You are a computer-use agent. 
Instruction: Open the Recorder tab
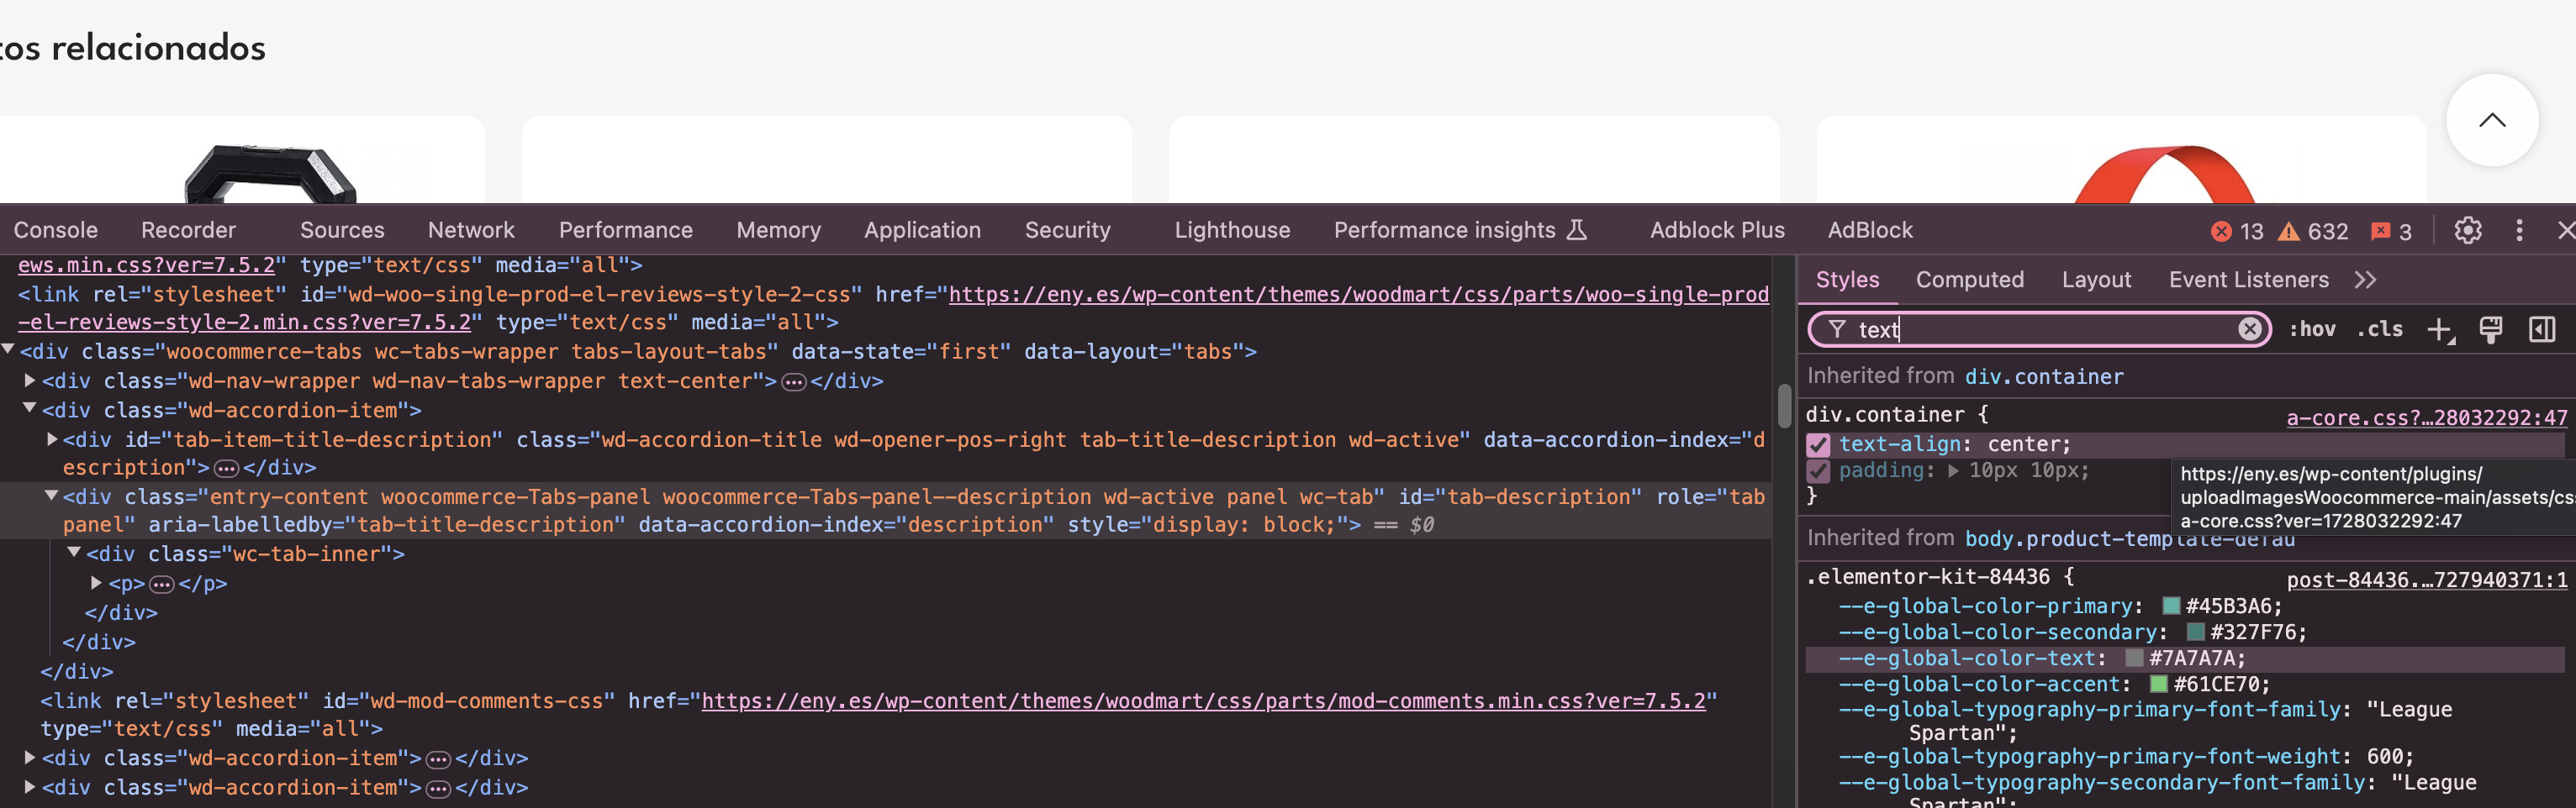pyautogui.click(x=188, y=231)
